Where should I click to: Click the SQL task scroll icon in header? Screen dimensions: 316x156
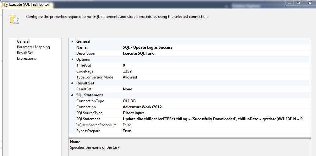(x=14, y=19)
